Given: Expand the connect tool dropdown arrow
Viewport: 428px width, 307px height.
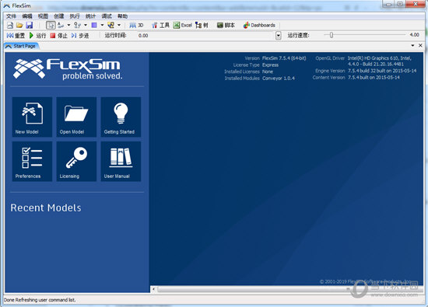Looking at the screenshot, I should tap(68, 26).
